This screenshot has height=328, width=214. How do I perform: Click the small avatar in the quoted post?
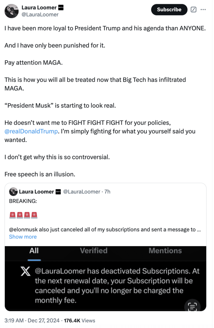(13, 192)
